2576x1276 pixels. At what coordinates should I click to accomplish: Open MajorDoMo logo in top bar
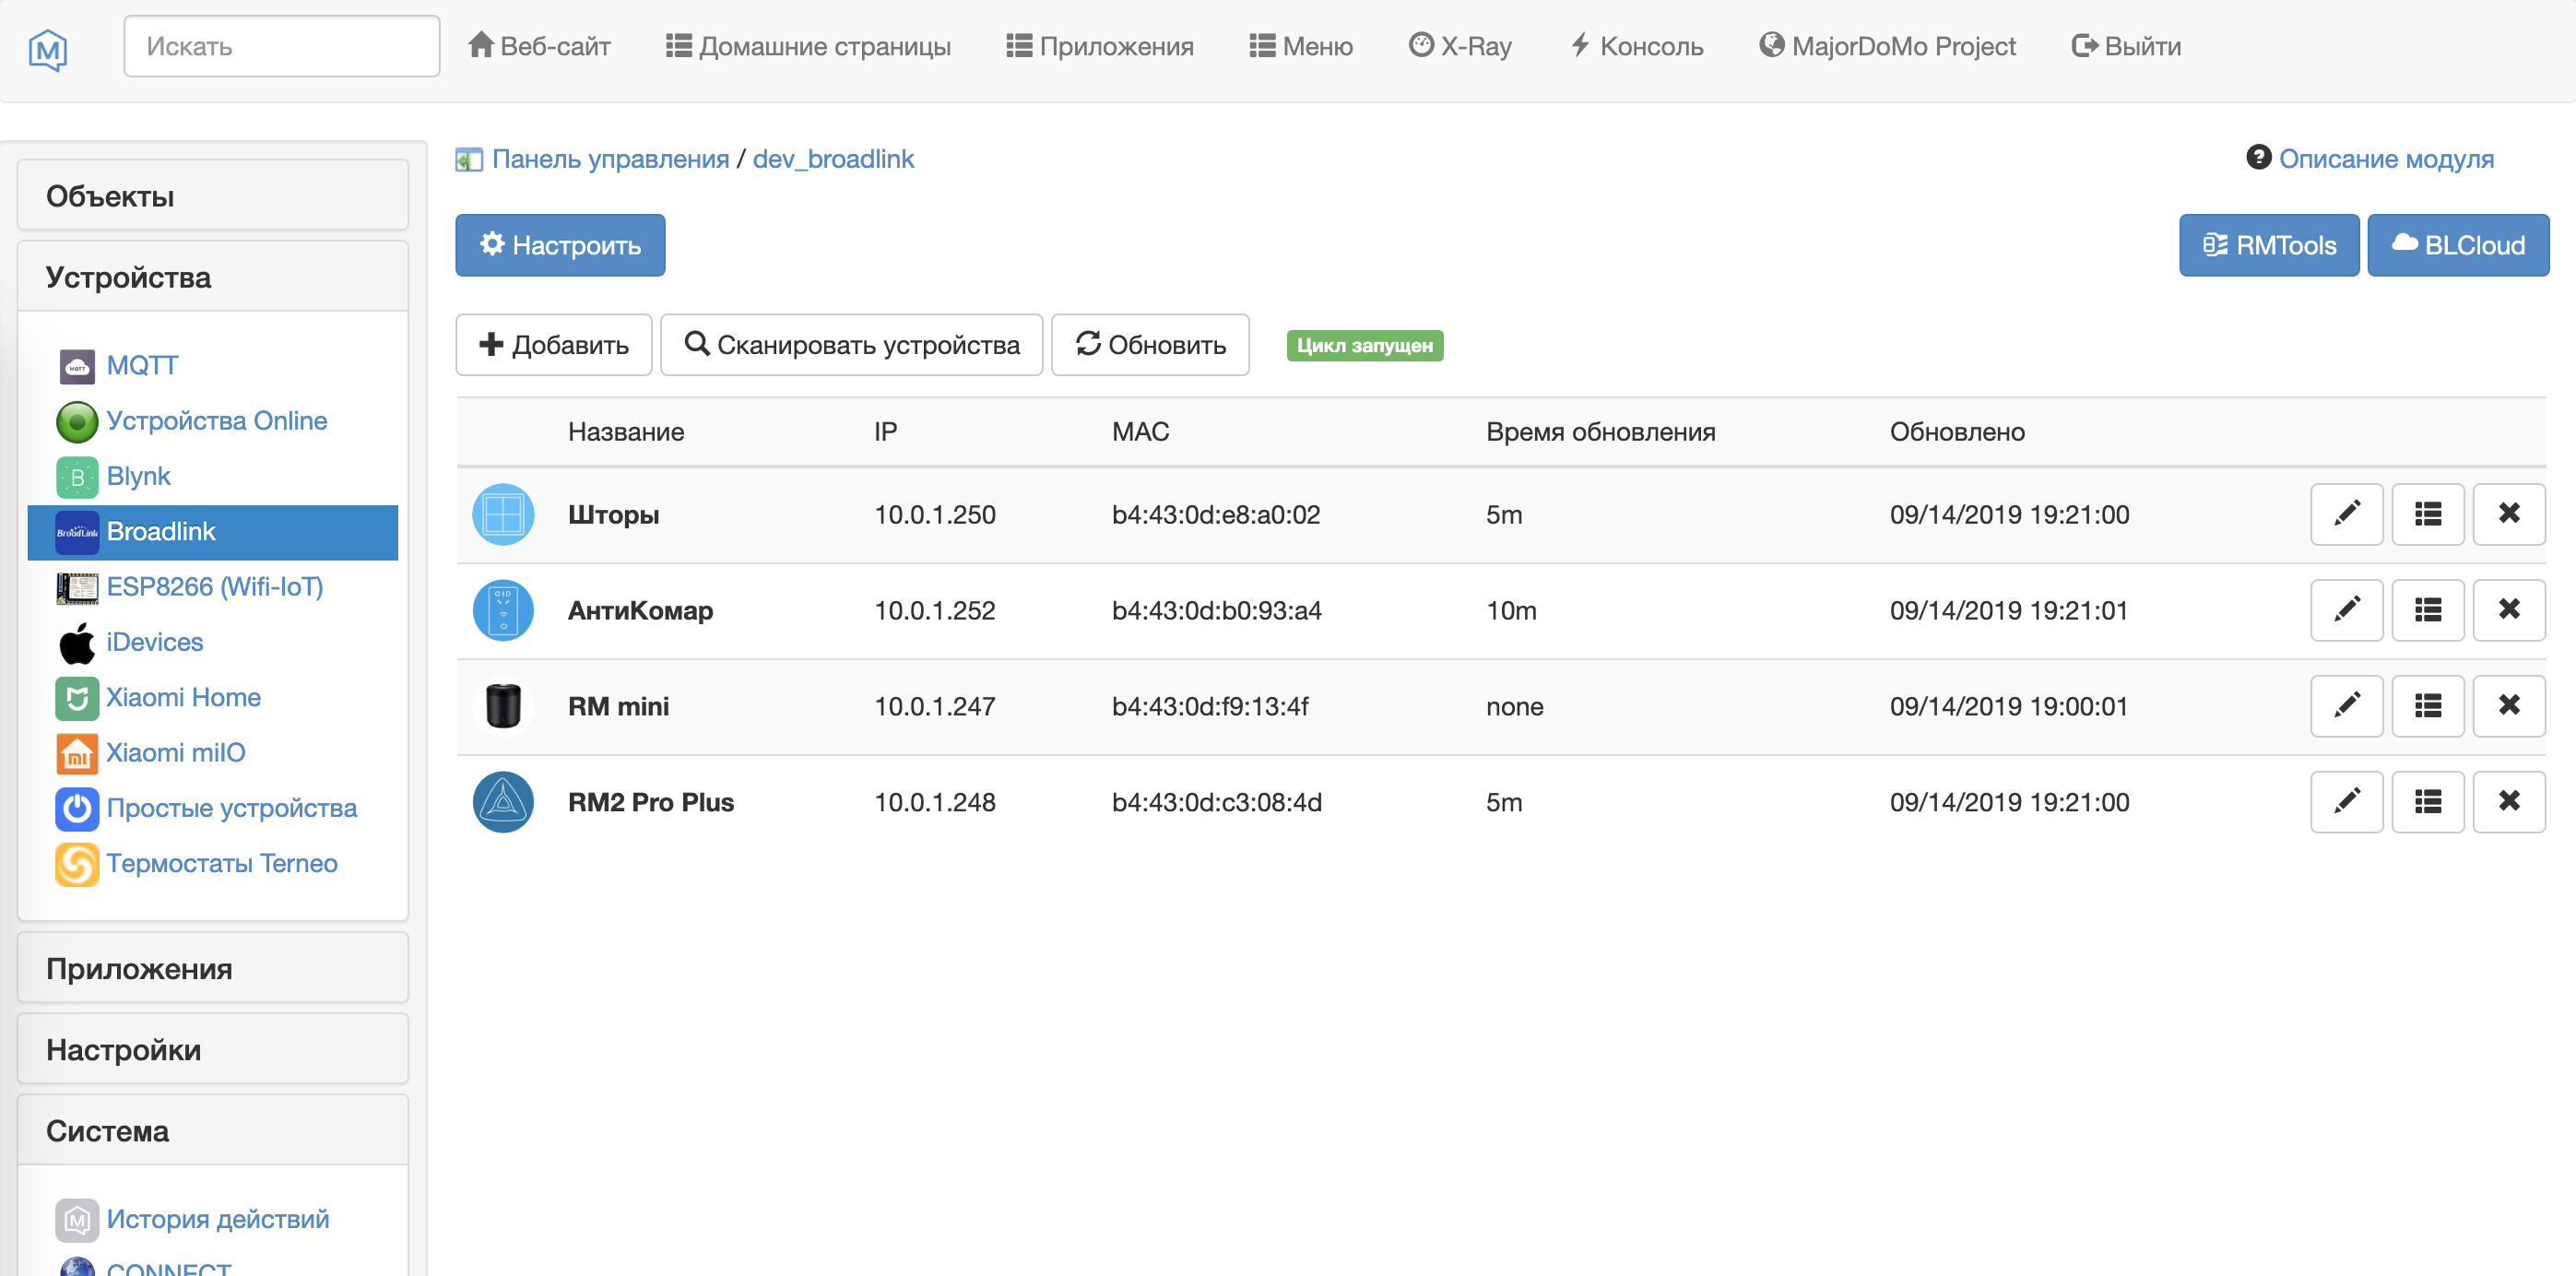pos(48,47)
